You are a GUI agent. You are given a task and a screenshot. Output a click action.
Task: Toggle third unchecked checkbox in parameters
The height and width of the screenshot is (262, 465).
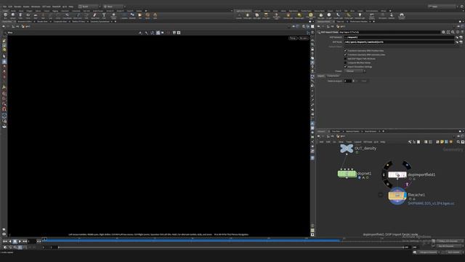(x=345, y=59)
